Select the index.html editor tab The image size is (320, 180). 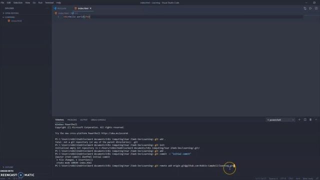click(x=83, y=8)
